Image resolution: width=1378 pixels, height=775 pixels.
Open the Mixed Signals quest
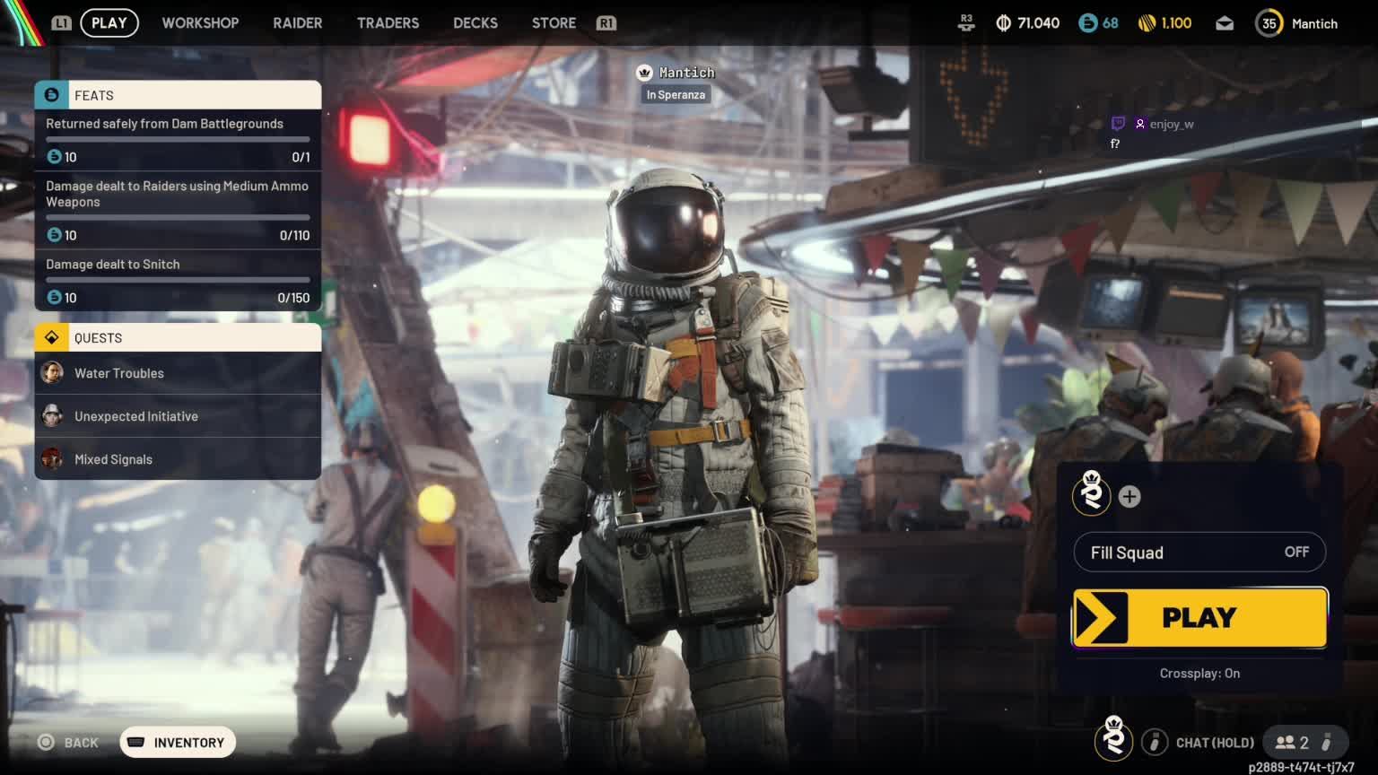click(x=178, y=458)
